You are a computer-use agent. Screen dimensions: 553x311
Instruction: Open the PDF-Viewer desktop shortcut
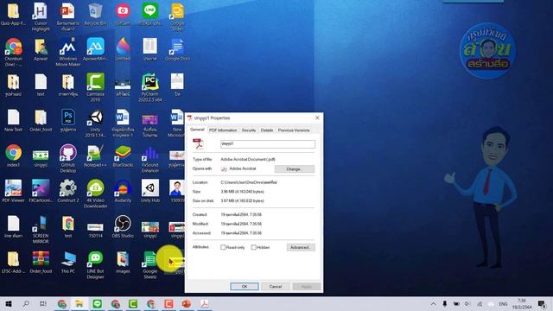coord(14,192)
